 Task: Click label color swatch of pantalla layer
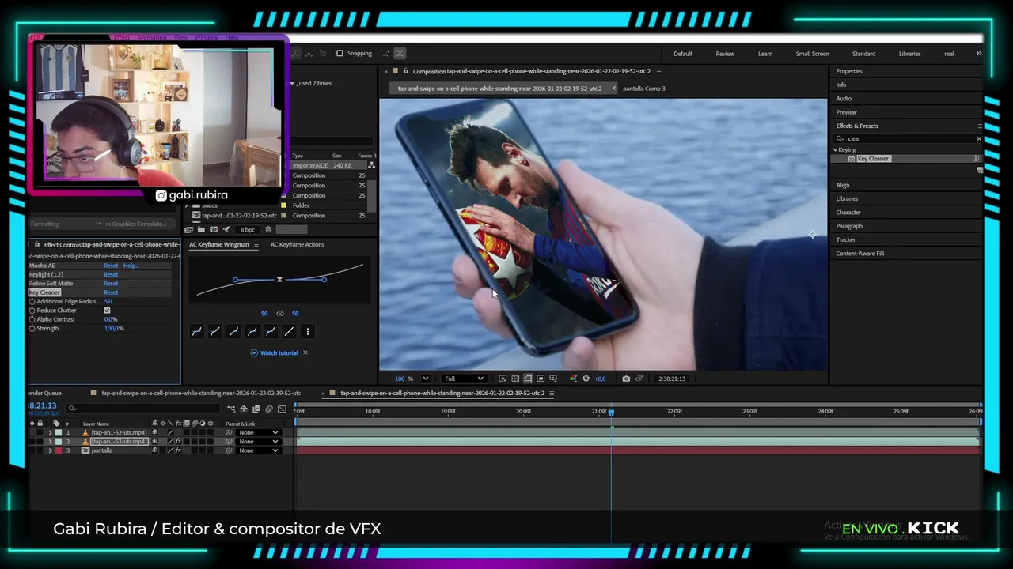coord(59,450)
